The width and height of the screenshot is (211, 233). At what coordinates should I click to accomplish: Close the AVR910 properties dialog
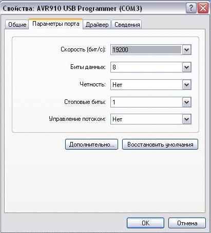click(203, 8)
